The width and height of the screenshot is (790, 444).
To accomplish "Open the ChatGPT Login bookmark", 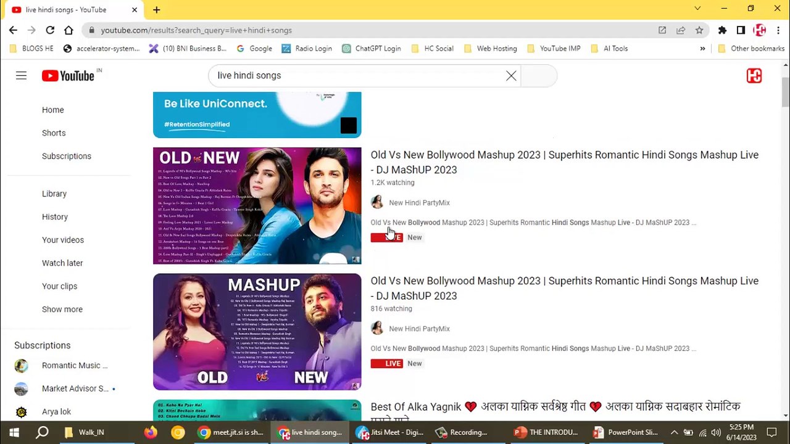I will point(372,48).
